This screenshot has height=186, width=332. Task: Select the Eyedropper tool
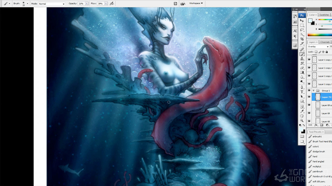point(302,111)
